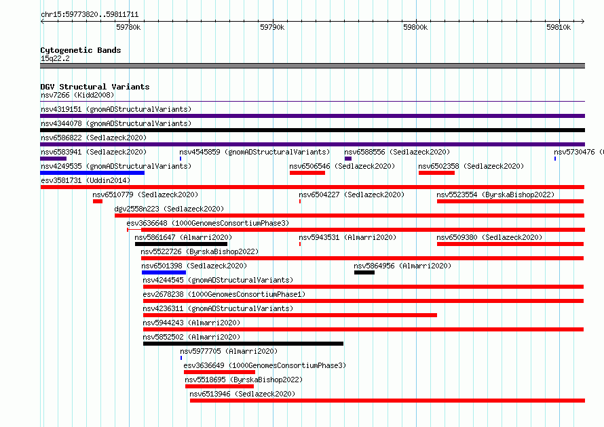Image resolution: width=604 pixels, height=427 pixels.
Task: Click the chr15:59773820..59811711 coordinate label
Action: [90, 15]
